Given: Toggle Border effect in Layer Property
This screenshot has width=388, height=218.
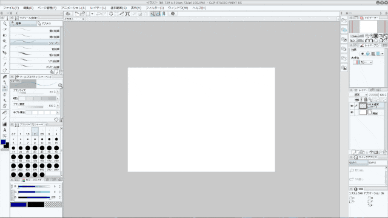Looking at the screenshot, I should [x=363, y=54].
